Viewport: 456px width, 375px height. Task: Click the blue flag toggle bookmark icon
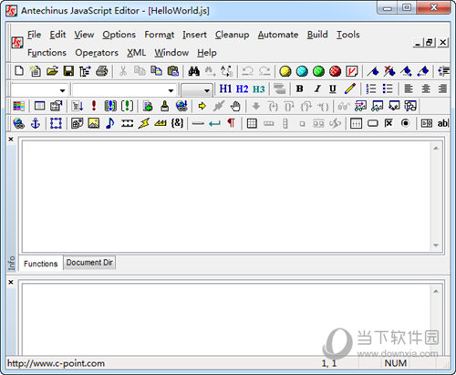373,71
